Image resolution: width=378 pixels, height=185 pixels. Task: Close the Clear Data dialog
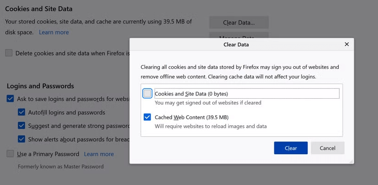click(x=347, y=45)
